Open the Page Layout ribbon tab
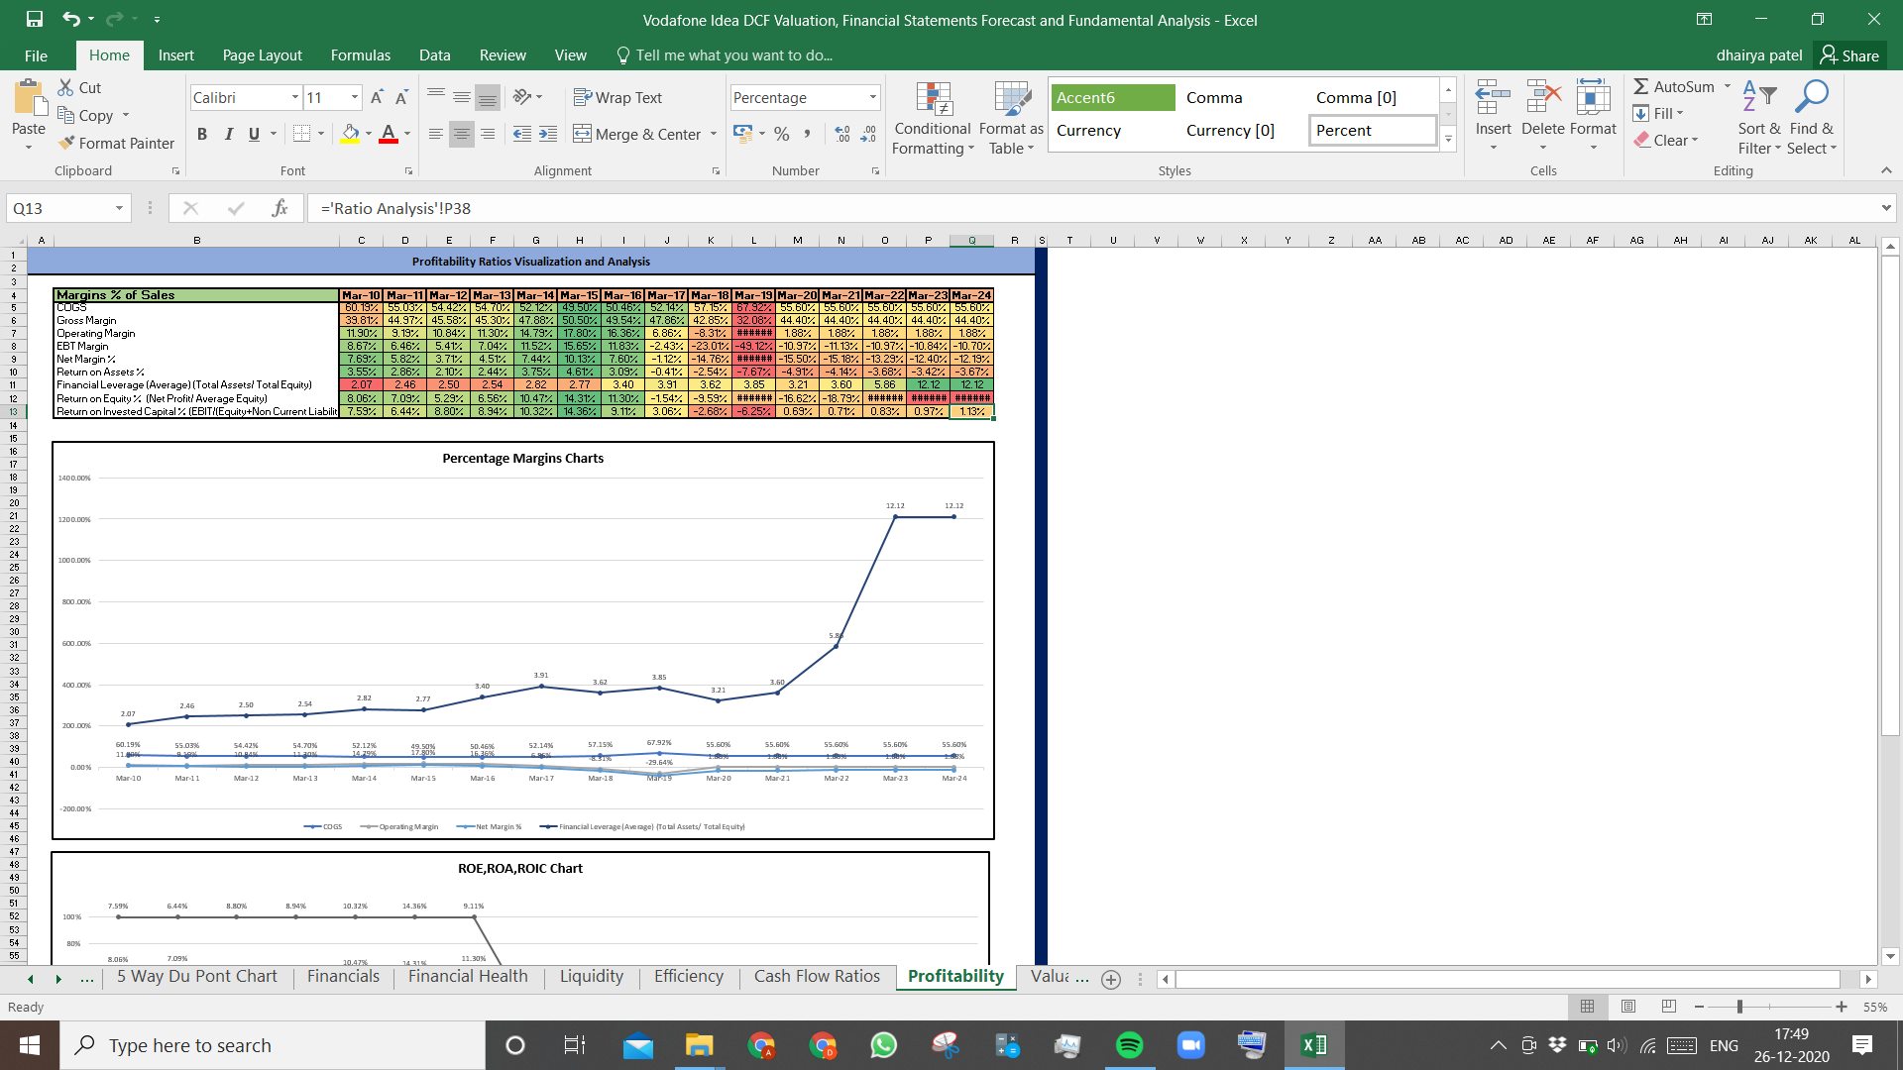1903x1070 pixels. coord(262,55)
